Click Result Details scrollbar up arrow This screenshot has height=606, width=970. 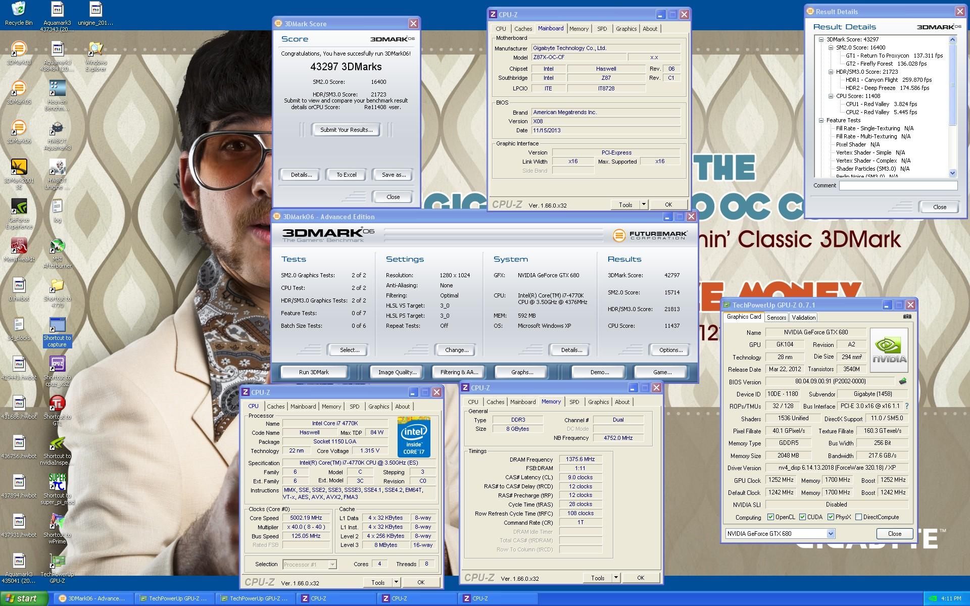953,39
